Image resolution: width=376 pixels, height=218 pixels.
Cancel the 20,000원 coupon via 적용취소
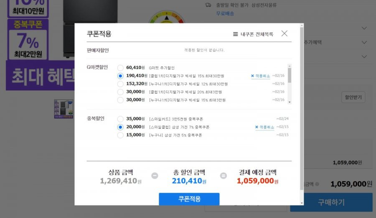coord(265,127)
